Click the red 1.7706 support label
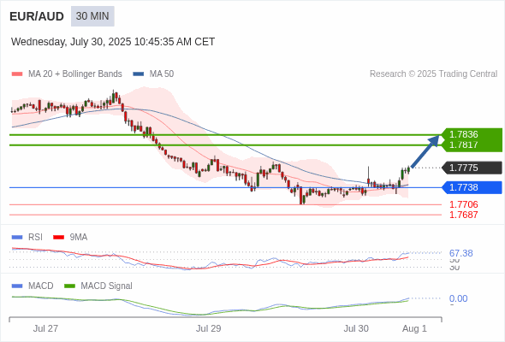This screenshot has height=342, width=505. pyautogui.click(x=464, y=204)
